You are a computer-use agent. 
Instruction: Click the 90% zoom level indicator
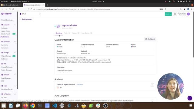pyautogui.click(x=161, y=9)
